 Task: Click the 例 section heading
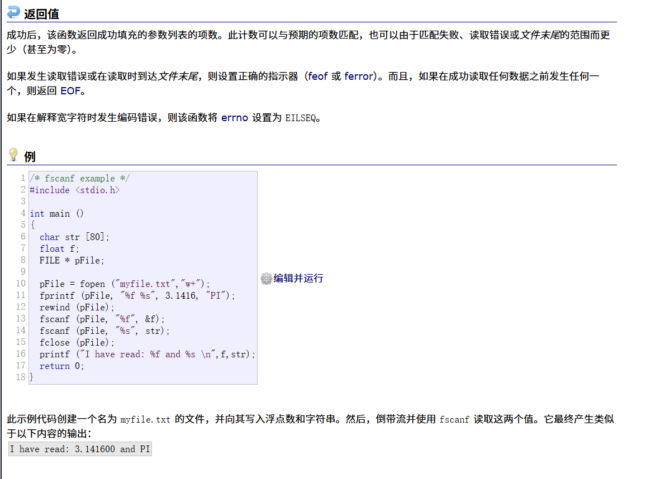[x=30, y=157]
